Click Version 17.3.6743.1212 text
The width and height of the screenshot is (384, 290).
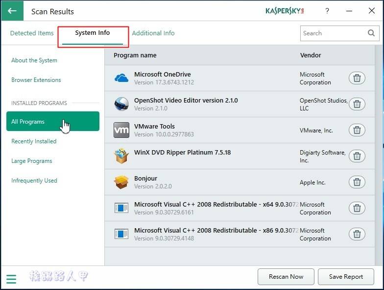[x=164, y=82]
